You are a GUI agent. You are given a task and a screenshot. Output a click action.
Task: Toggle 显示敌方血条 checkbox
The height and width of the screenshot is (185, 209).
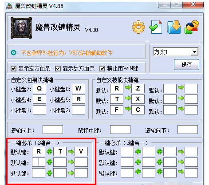click(58, 69)
